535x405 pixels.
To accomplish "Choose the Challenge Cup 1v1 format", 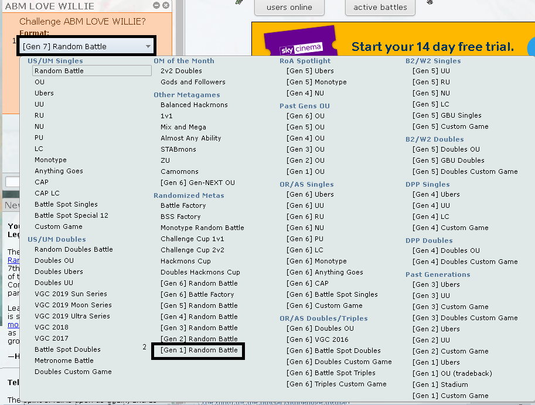I will 192,239.
